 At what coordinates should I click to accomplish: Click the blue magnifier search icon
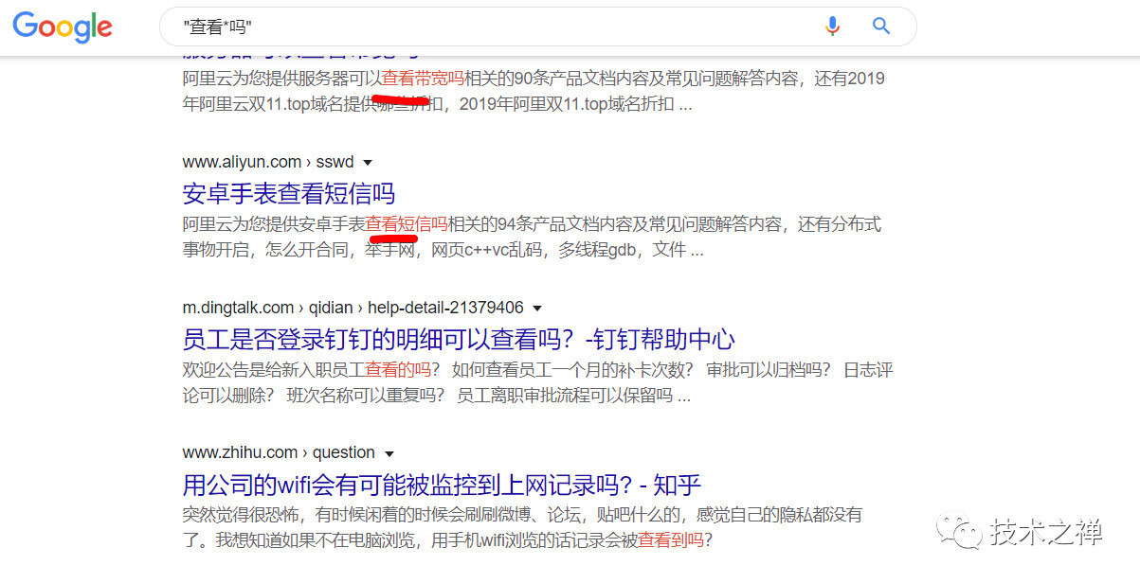coord(881,26)
